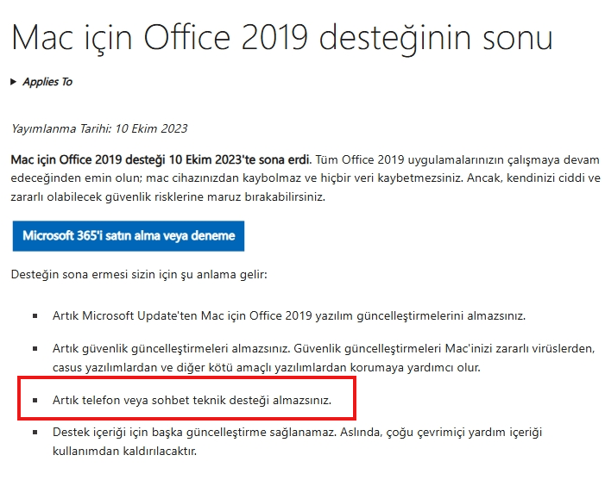Image resolution: width=605 pixels, height=480 pixels.
Task: Click the line Desteğin sona ermesi sizin için
Action: pyautogui.click(x=139, y=275)
